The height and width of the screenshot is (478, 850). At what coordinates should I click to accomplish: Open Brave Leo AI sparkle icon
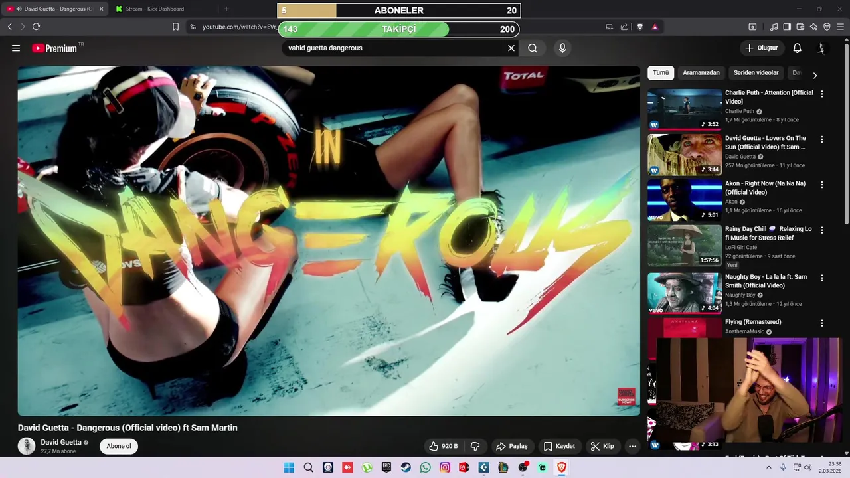pos(813,27)
